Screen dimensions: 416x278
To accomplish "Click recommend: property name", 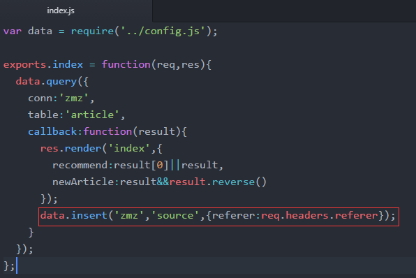I will (83, 165).
